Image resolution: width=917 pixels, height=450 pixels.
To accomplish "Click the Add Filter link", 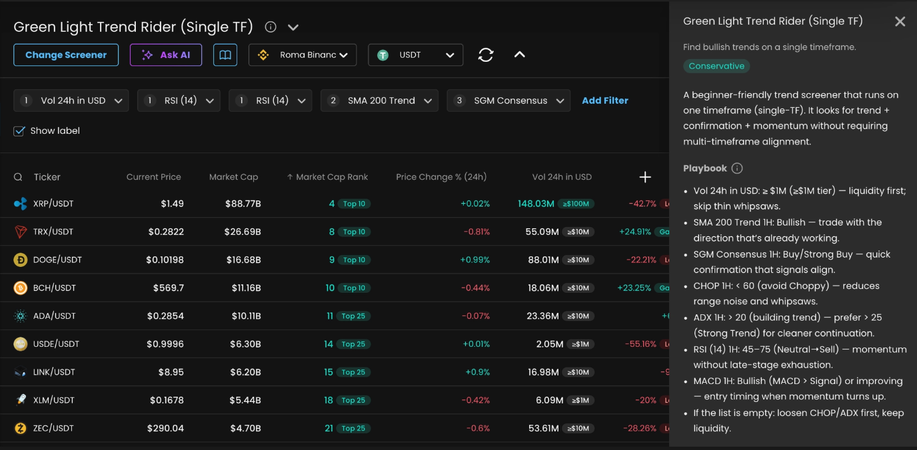I will tap(604, 101).
